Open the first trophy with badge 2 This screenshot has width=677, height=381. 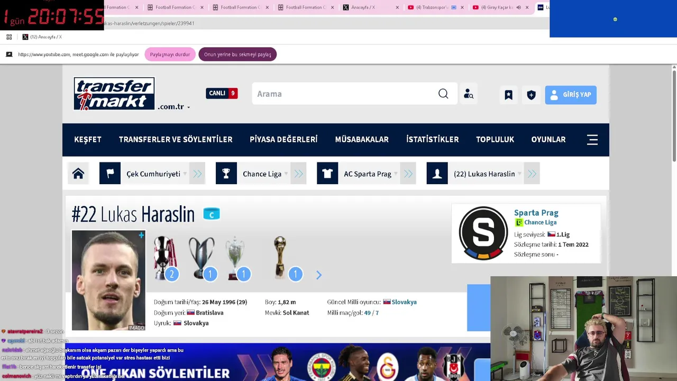[165, 258]
